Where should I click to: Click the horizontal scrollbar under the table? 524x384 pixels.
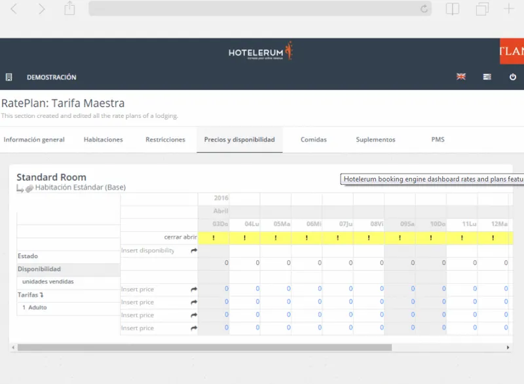click(x=204, y=347)
